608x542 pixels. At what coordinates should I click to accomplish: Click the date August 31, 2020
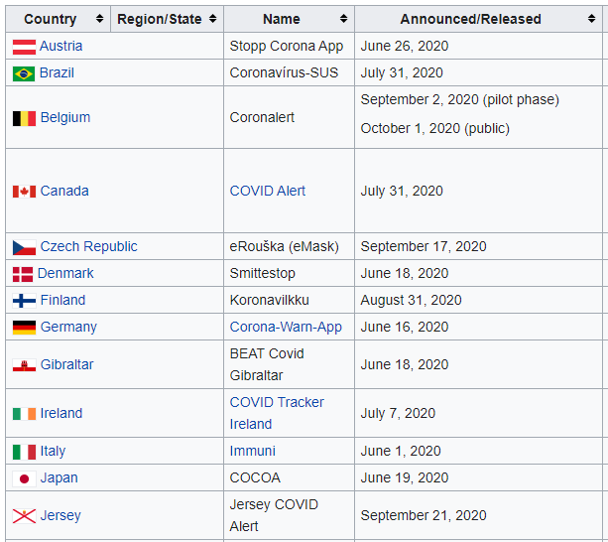coord(411,300)
